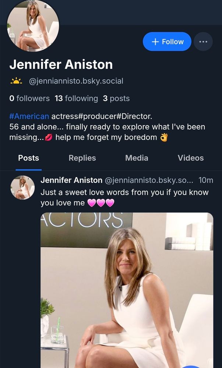Open the post author's avatar
222x368 pixels.
22,188
